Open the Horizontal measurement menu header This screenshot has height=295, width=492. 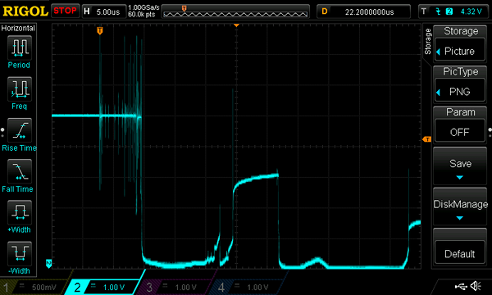(18, 28)
